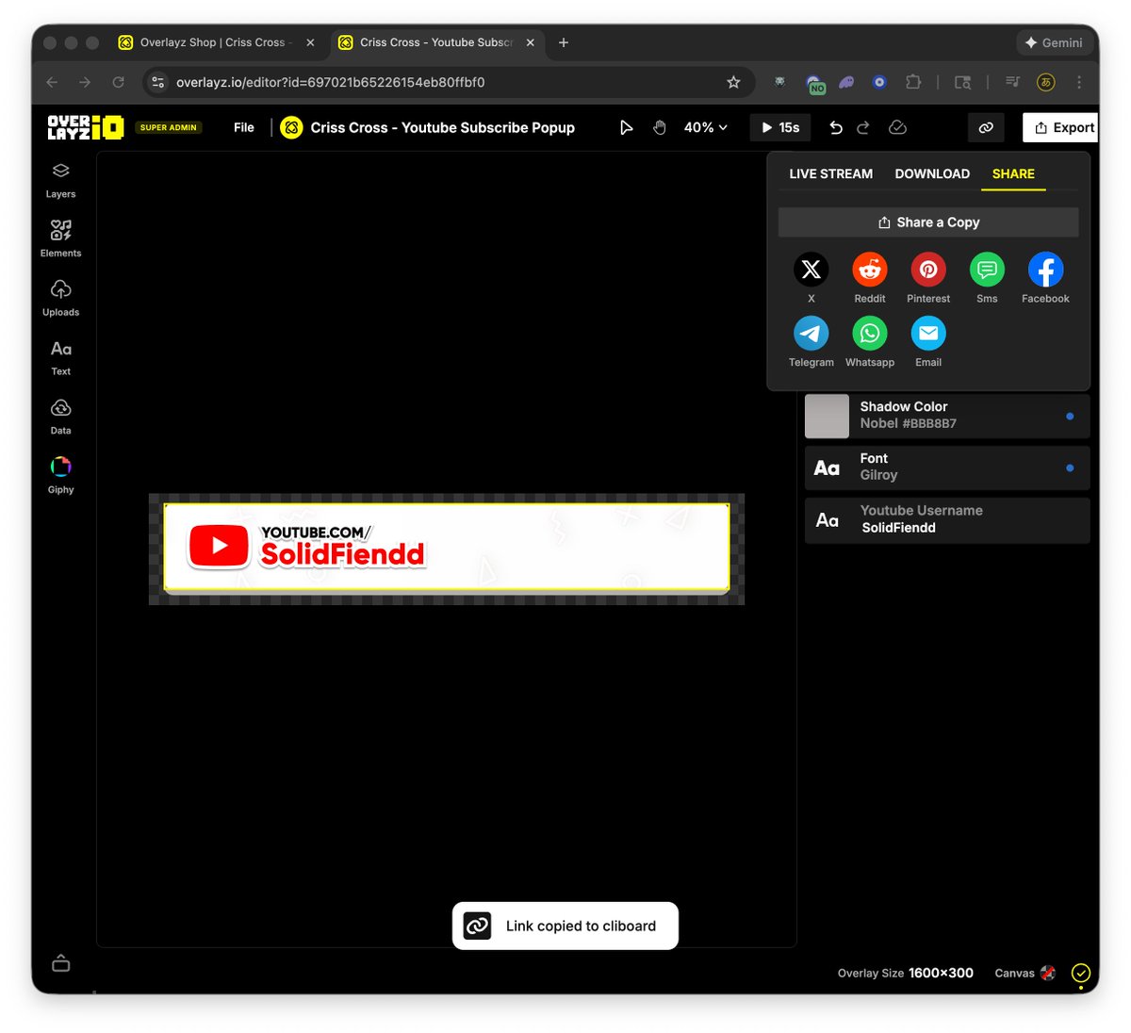The image size is (1131, 1033).
Task: Open the Chrome profile avatar
Action: coord(1045,82)
